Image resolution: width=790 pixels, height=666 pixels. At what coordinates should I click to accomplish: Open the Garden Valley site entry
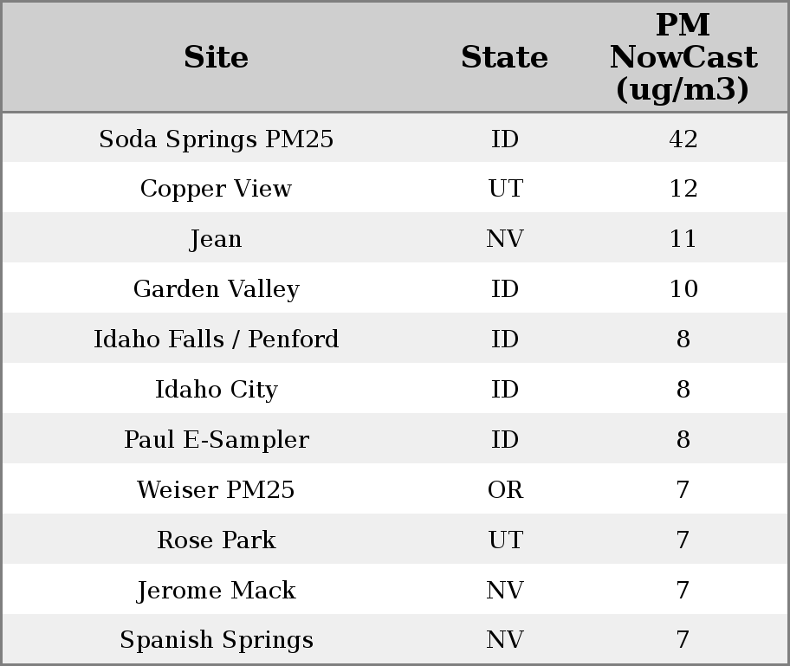coord(216,289)
